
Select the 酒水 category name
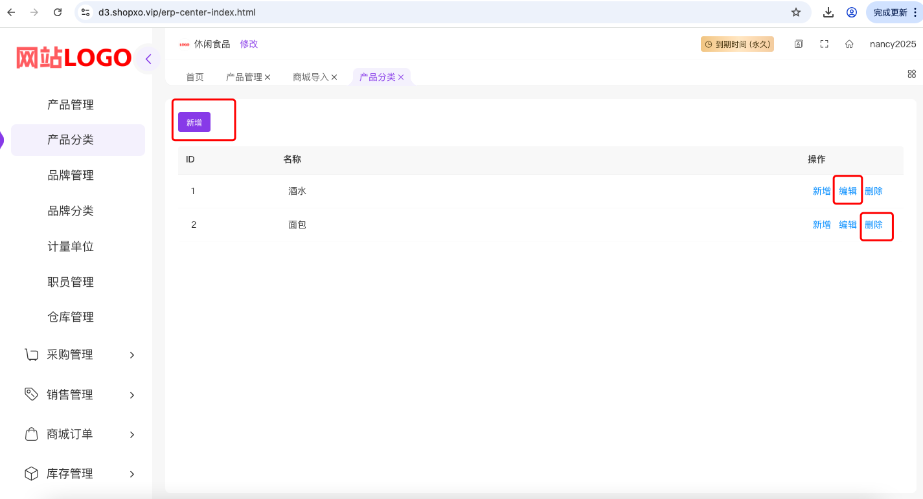click(x=297, y=191)
